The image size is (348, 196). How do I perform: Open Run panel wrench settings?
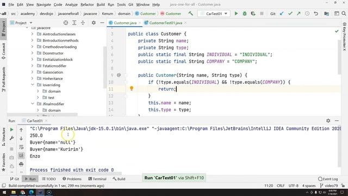tap(11, 138)
